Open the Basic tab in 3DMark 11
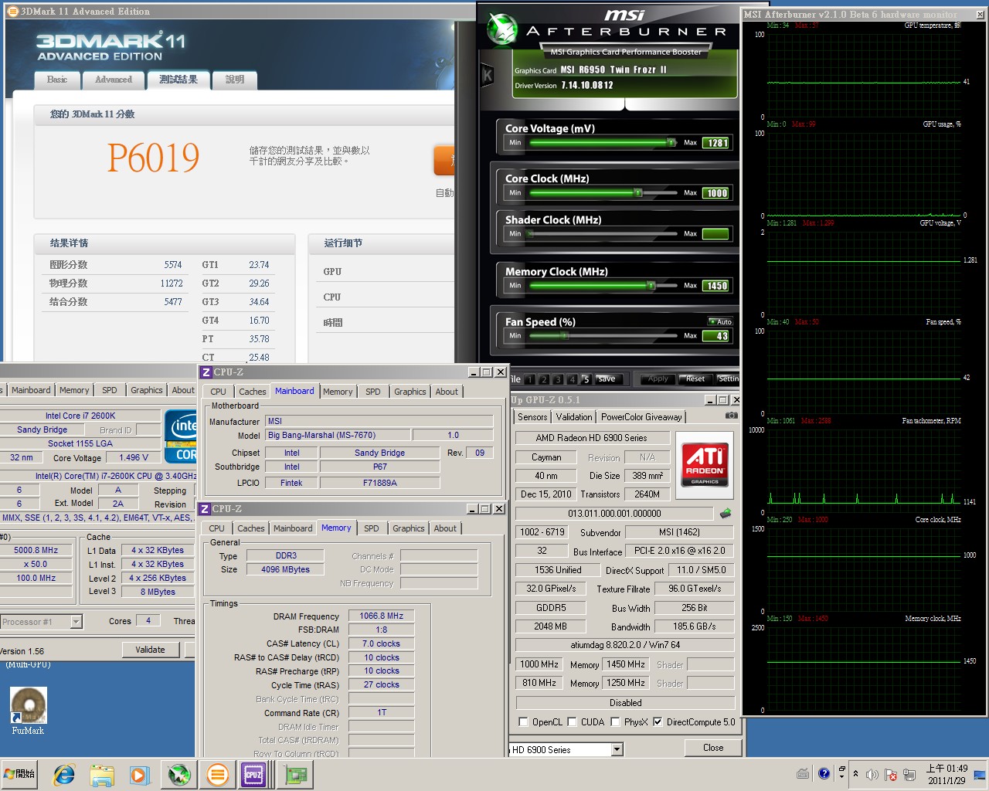 (57, 80)
